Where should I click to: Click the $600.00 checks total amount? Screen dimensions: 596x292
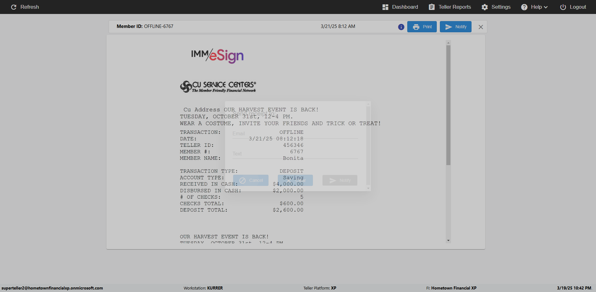(291, 204)
